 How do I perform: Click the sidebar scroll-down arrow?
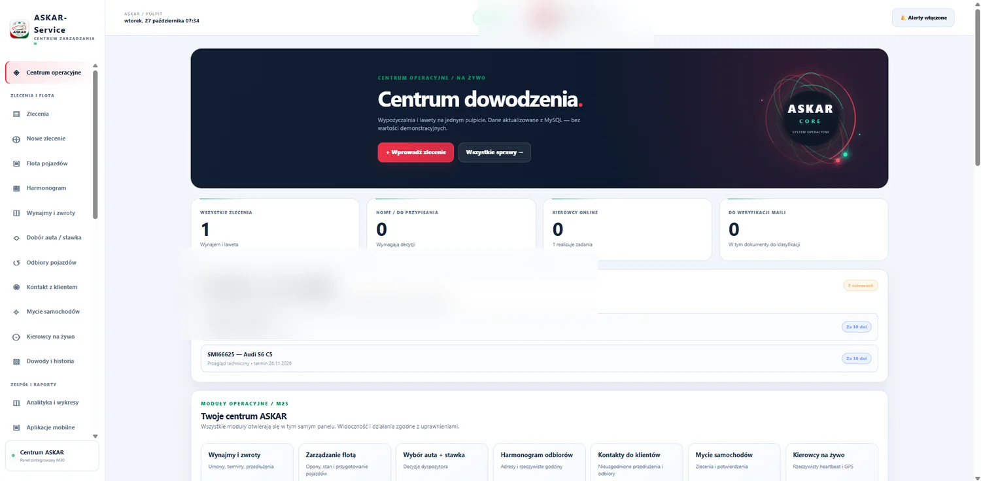point(95,436)
